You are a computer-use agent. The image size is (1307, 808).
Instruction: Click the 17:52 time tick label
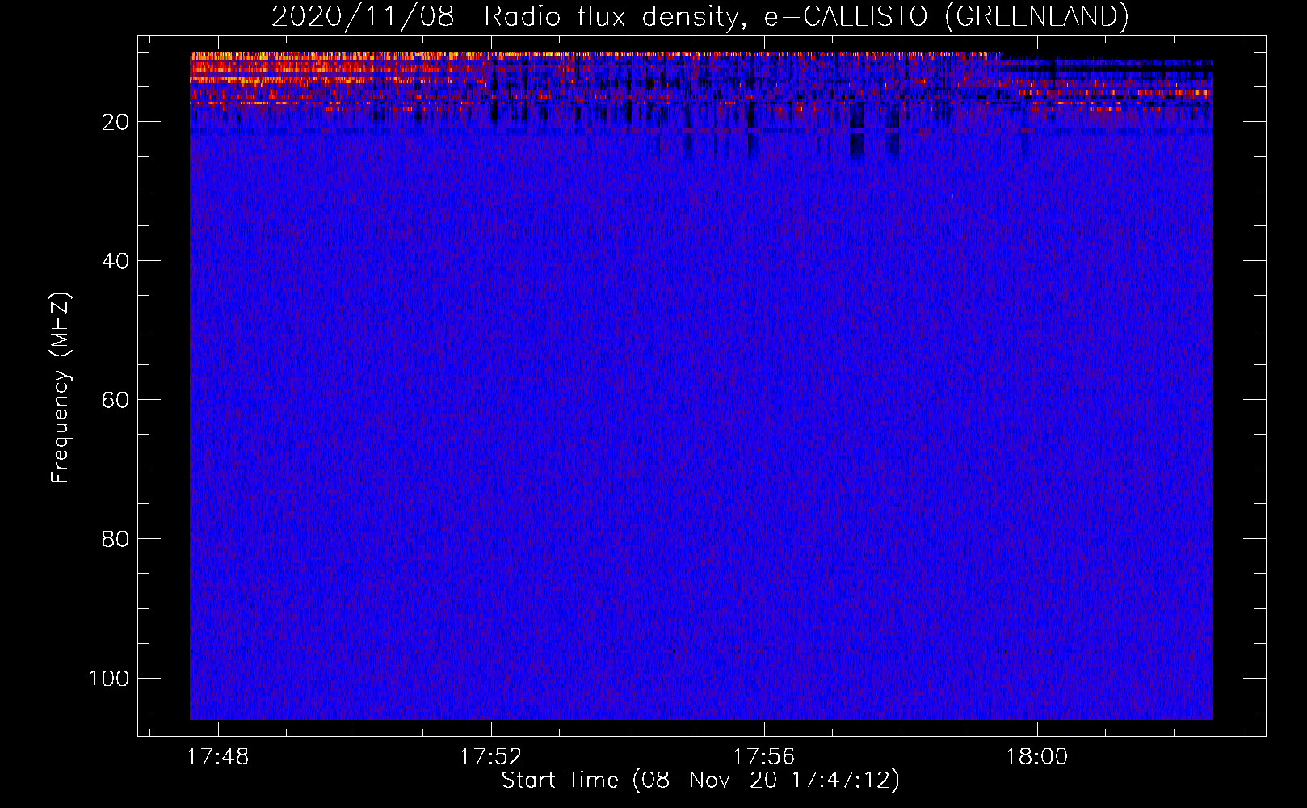point(491,757)
